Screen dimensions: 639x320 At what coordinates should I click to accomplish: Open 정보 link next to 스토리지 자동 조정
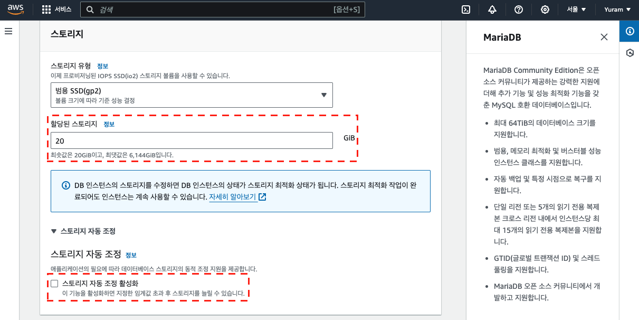(131, 255)
